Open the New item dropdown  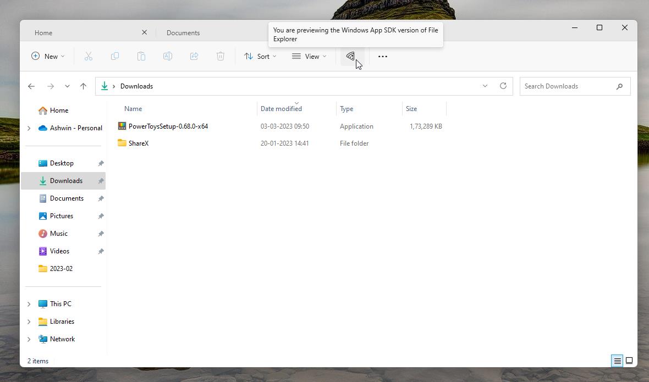48,56
